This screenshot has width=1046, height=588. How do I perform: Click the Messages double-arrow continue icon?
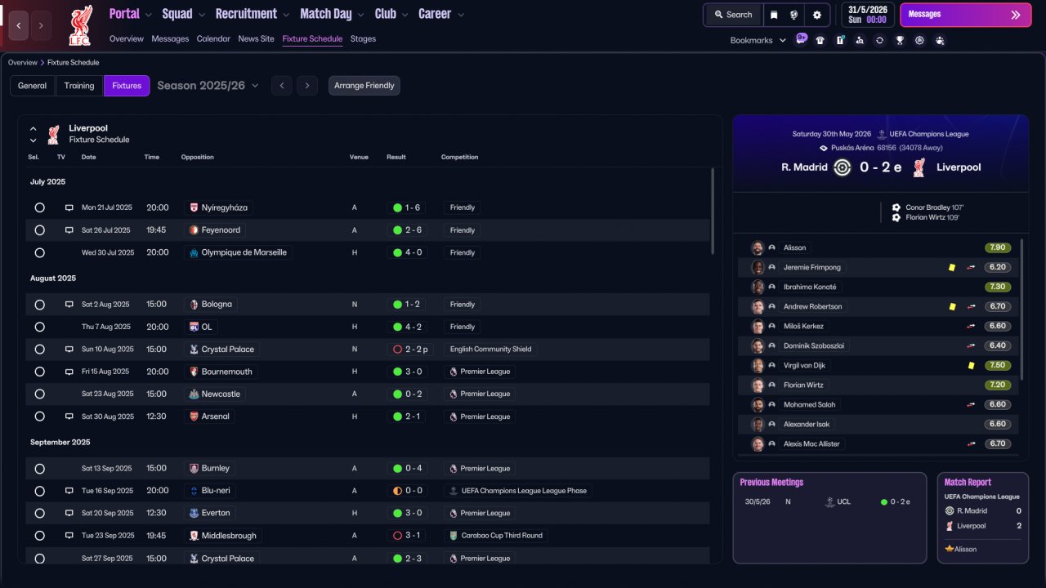[1016, 15]
